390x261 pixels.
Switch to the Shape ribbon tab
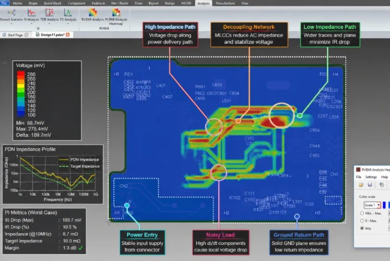point(33,3)
